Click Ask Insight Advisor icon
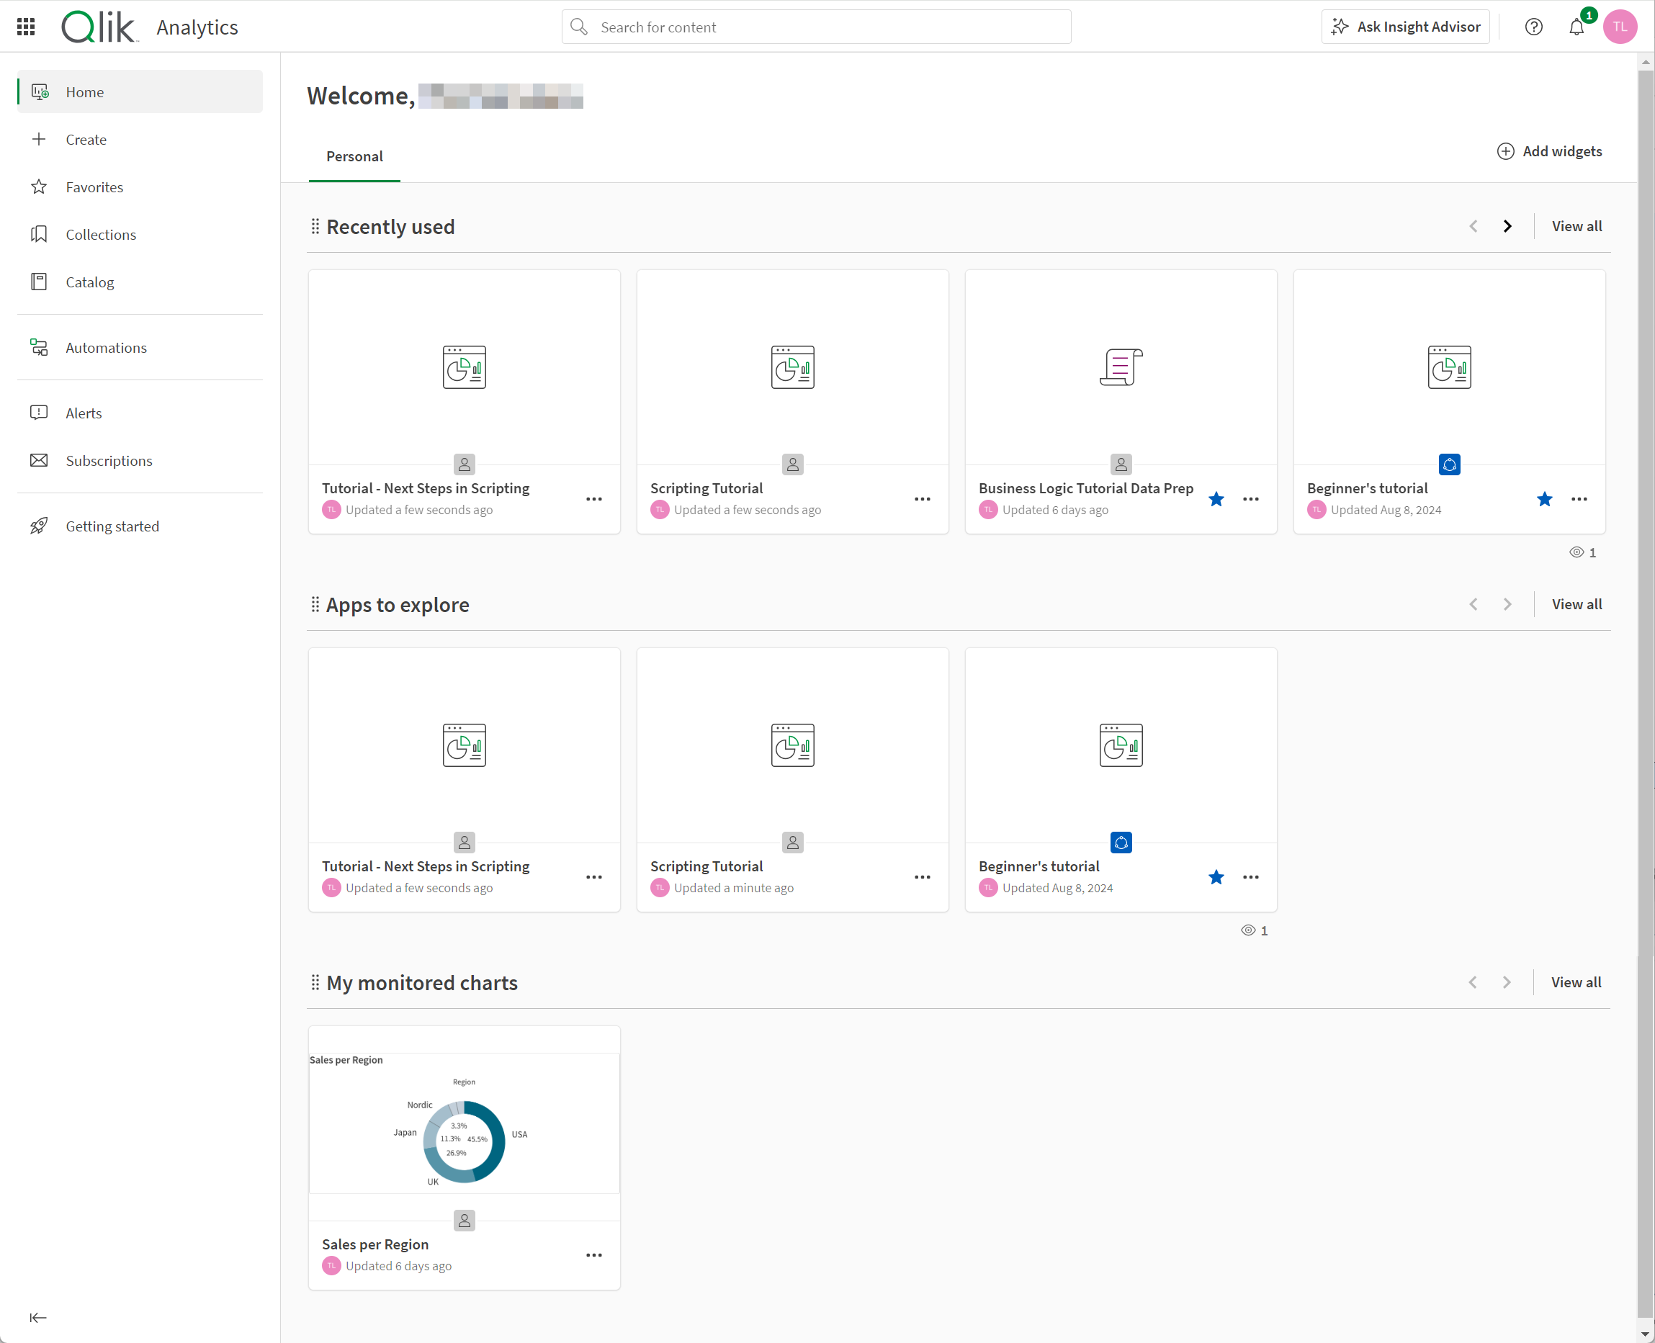This screenshot has height=1343, width=1655. (x=1339, y=26)
